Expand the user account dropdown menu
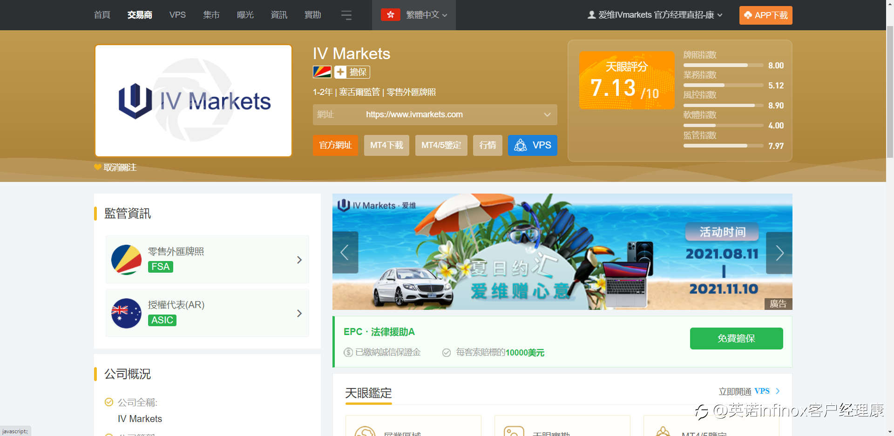The image size is (894, 436). [x=720, y=15]
